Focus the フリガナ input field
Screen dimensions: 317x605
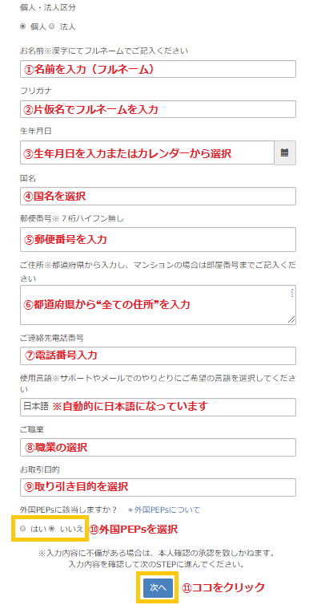click(x=158, y=109)
